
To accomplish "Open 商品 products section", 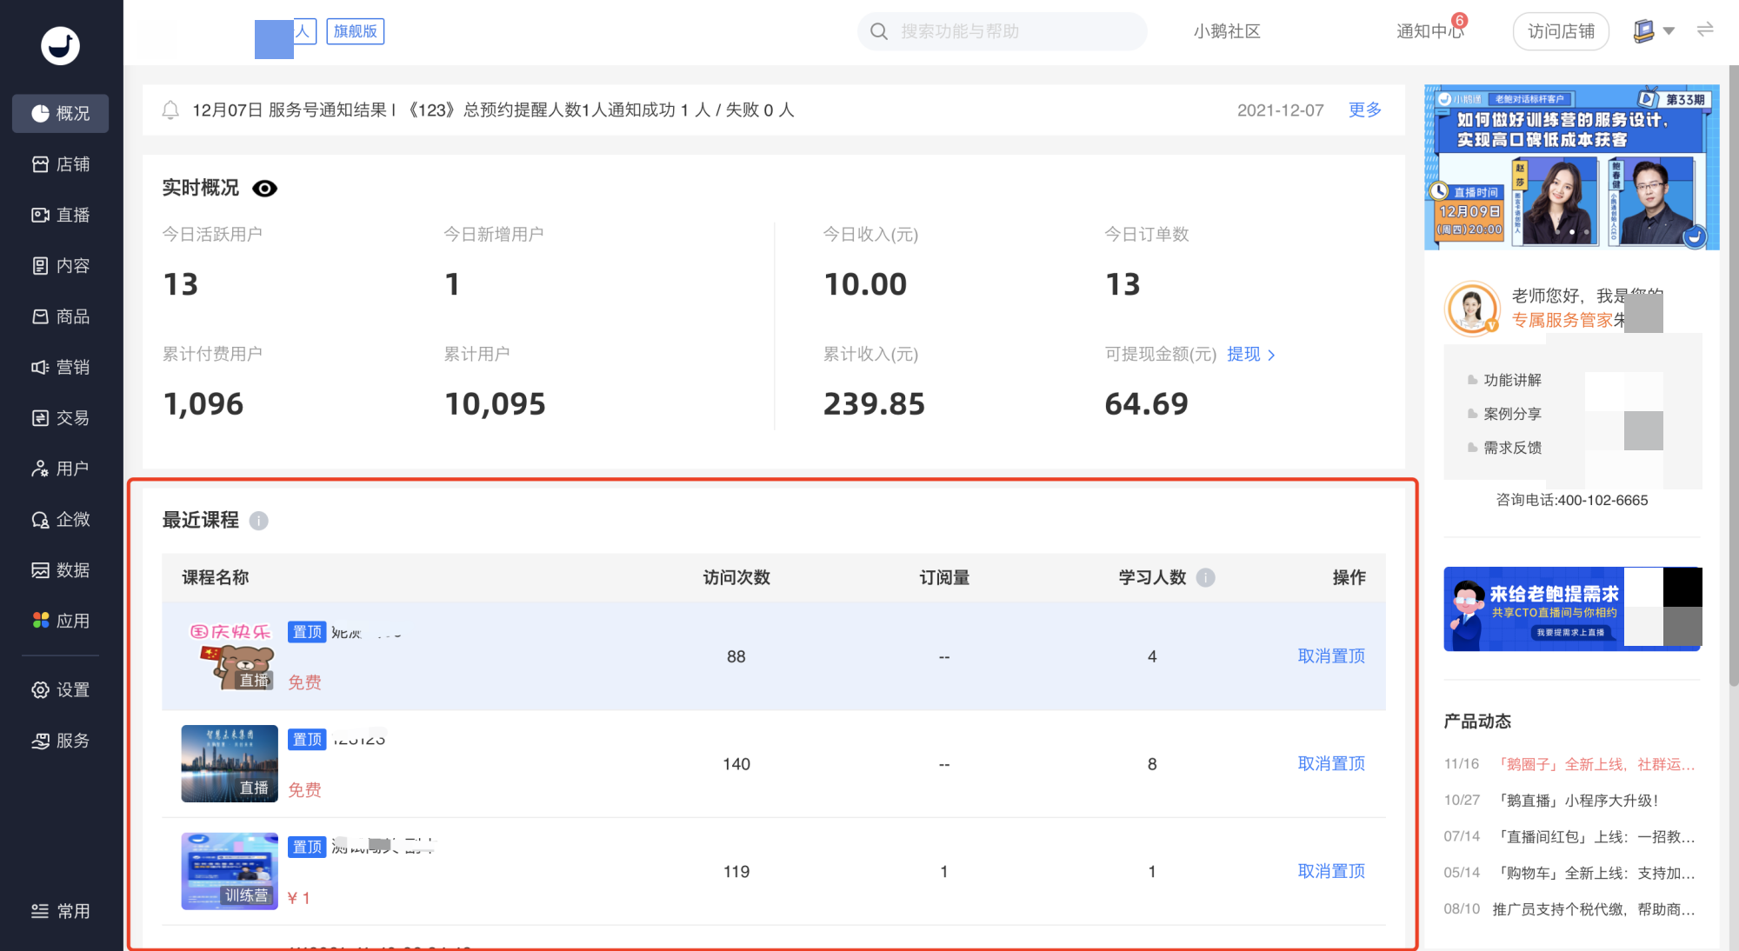I will 60,316.
